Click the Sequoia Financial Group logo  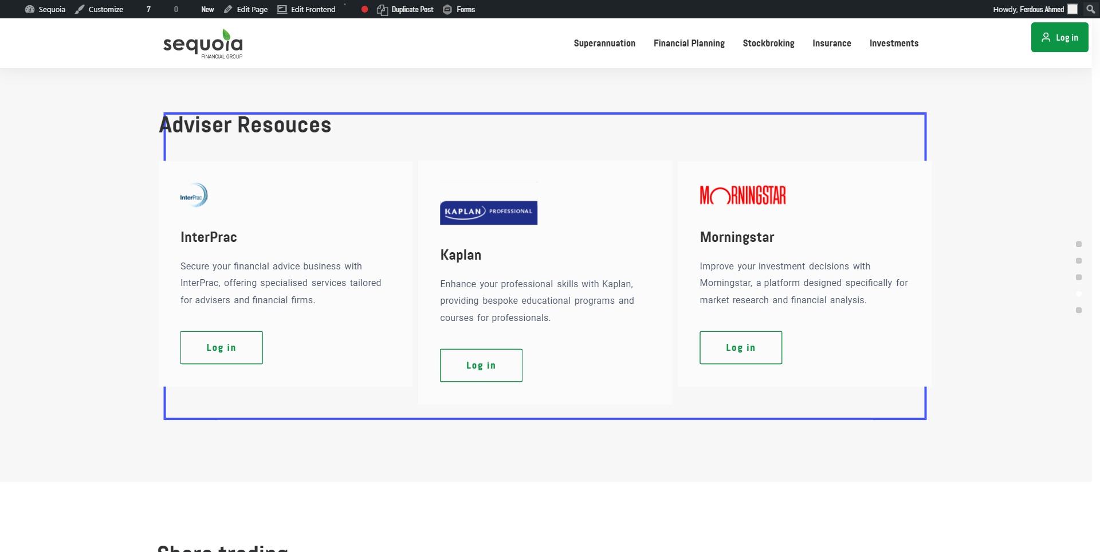[x=203, y=44]
